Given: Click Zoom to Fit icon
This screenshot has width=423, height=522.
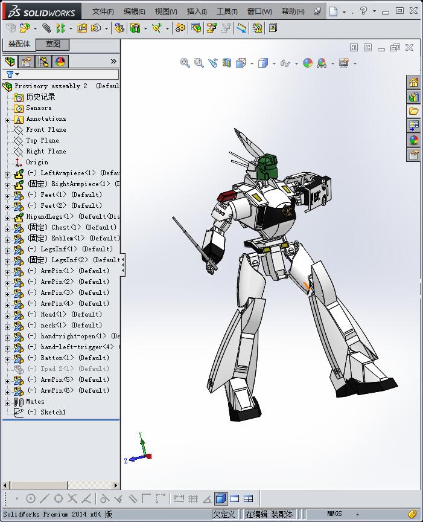Looking at the screenshot, I should 185,63.
